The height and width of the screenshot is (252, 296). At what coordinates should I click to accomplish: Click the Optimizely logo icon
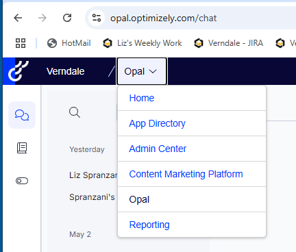coord(18,71)
